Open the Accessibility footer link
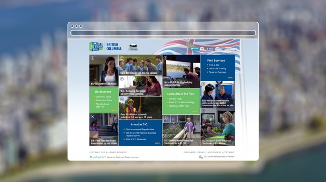326x182 pixels. click(215, 152)
